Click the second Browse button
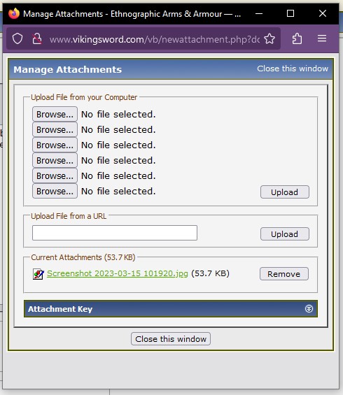 (x=55, y=130)
